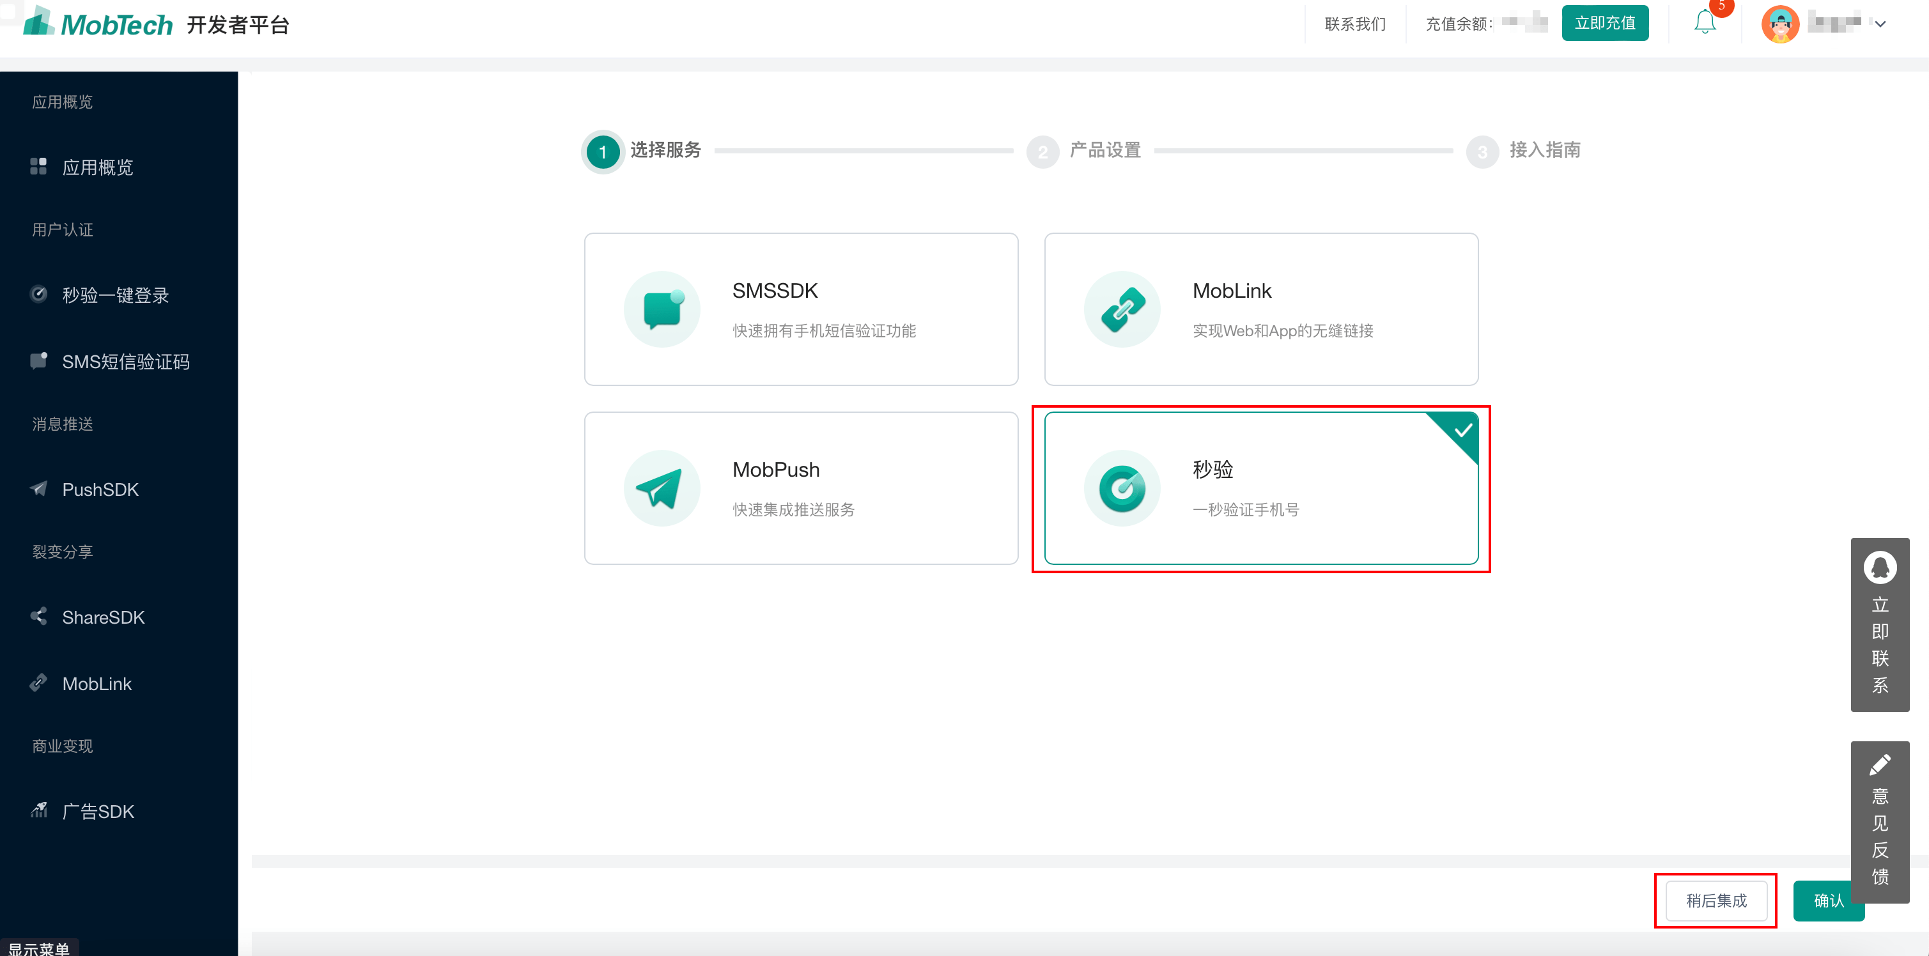The height and width of the screenshot is (956, 1929).
Task: Select the MobPush service card
Action: [800, 488]
